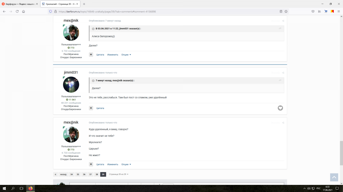Save page to Pocket

tap(313, 11)
